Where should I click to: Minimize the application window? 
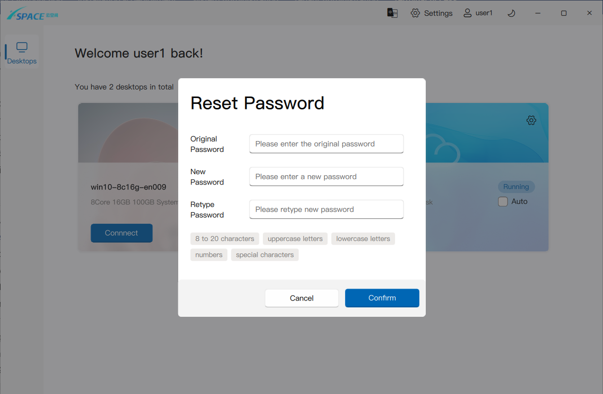click(538, 13)
